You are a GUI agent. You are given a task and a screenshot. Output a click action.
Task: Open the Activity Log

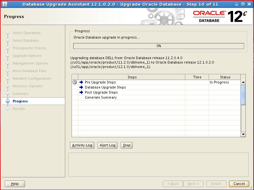[82, 145]
